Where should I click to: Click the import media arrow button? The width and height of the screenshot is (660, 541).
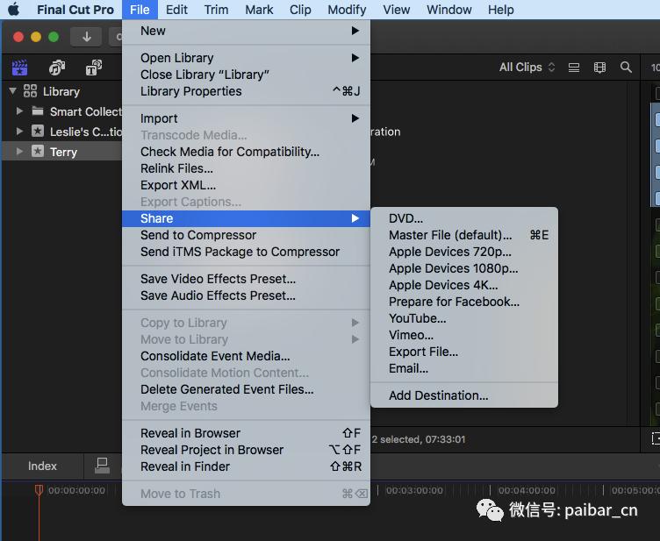point(86,37)
